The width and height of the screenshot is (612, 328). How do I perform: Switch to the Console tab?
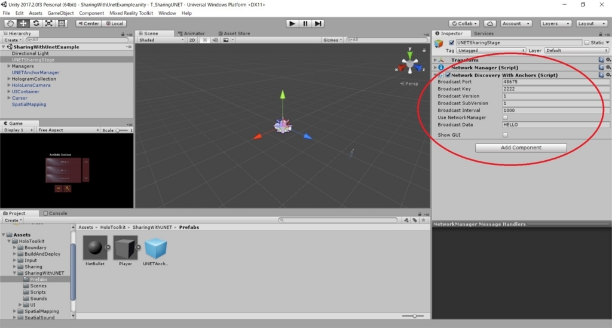coord(56,213)
